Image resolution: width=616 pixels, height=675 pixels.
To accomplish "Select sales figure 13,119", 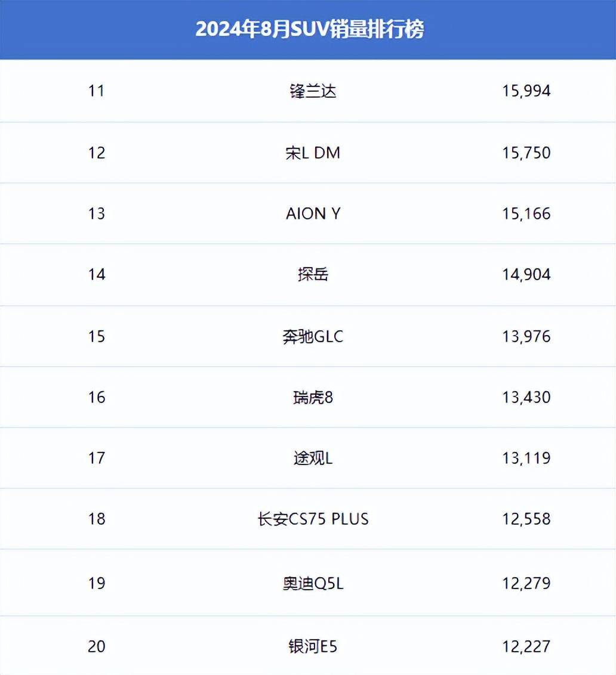I will 526,457.
